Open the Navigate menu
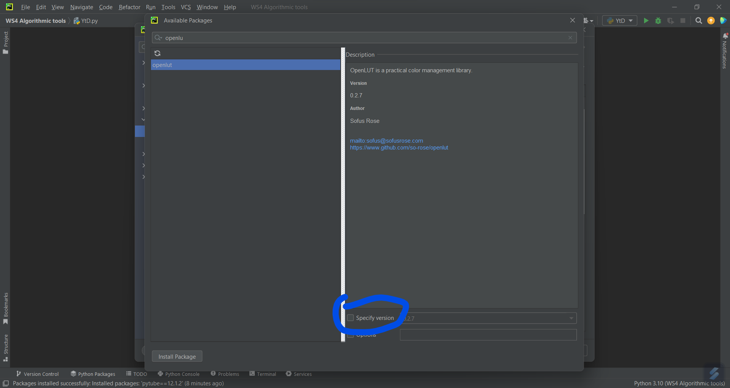Image resolution: width=730 pixels, height=388 pixels. [x=82, y=7]
